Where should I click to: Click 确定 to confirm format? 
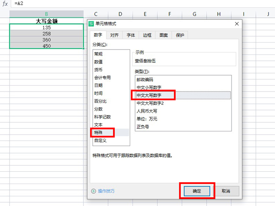[x=197, y=191]
